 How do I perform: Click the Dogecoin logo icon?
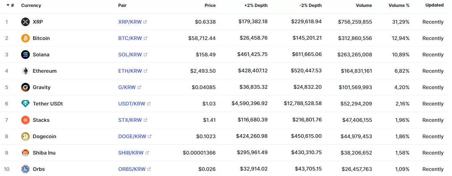pos(25,136)
